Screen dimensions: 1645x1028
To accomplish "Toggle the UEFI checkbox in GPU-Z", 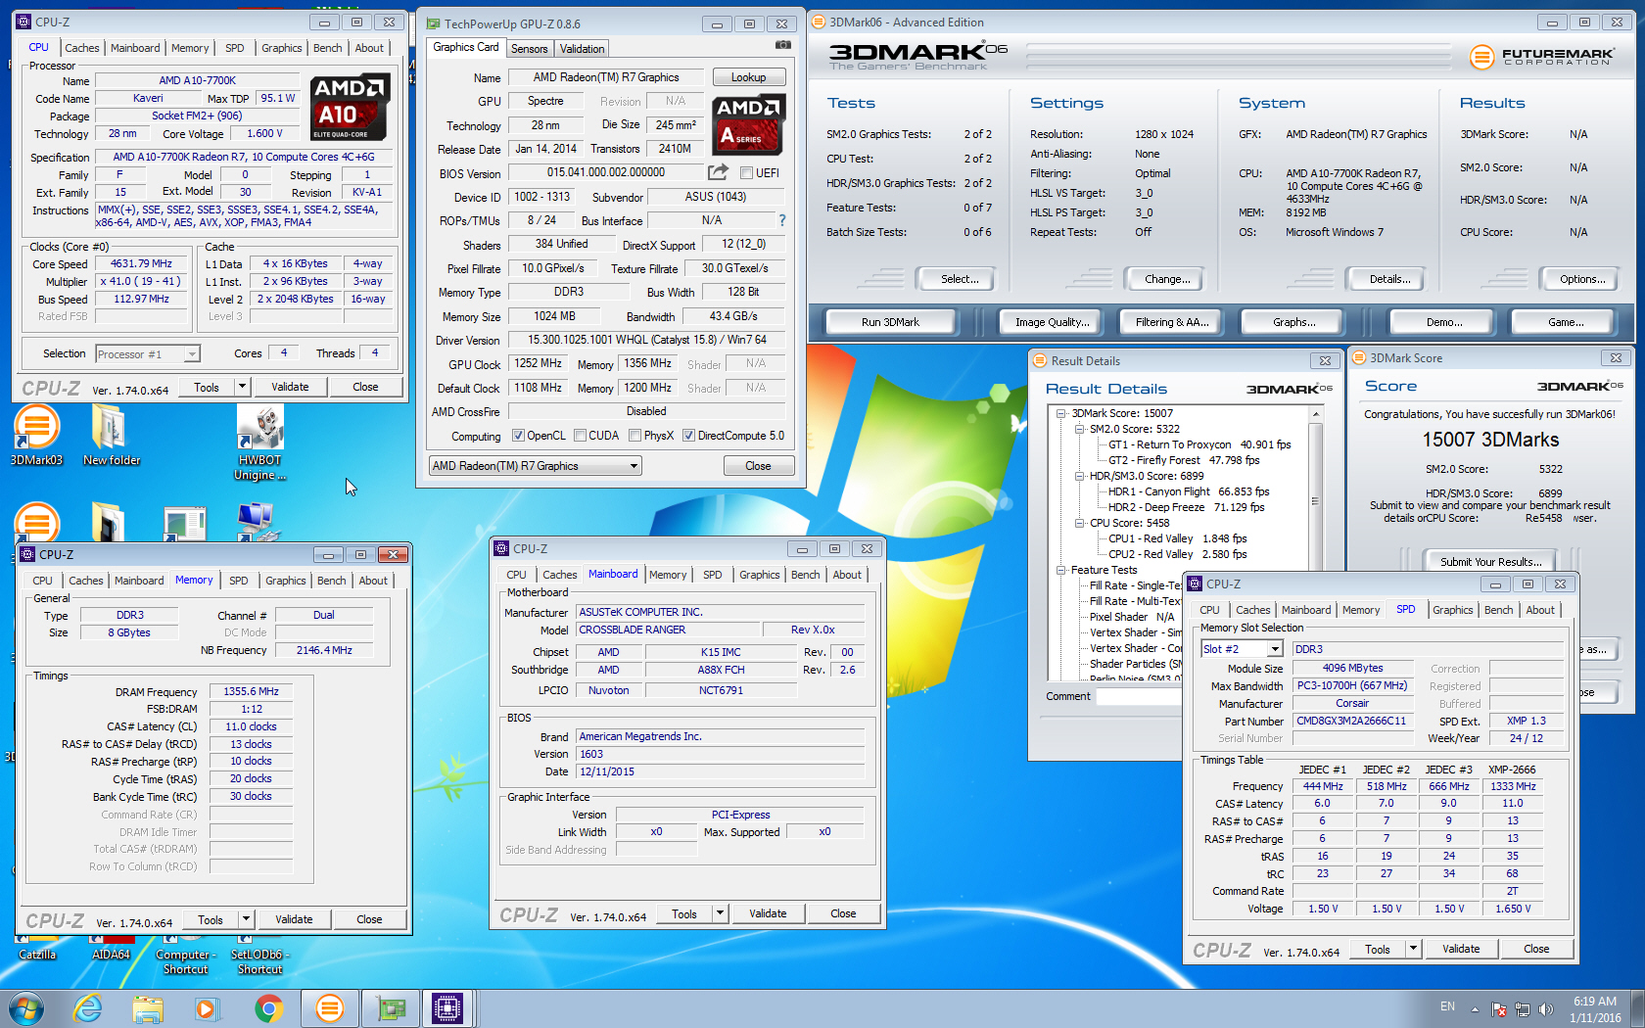I will pyautogui.click(x=746, y=173).
